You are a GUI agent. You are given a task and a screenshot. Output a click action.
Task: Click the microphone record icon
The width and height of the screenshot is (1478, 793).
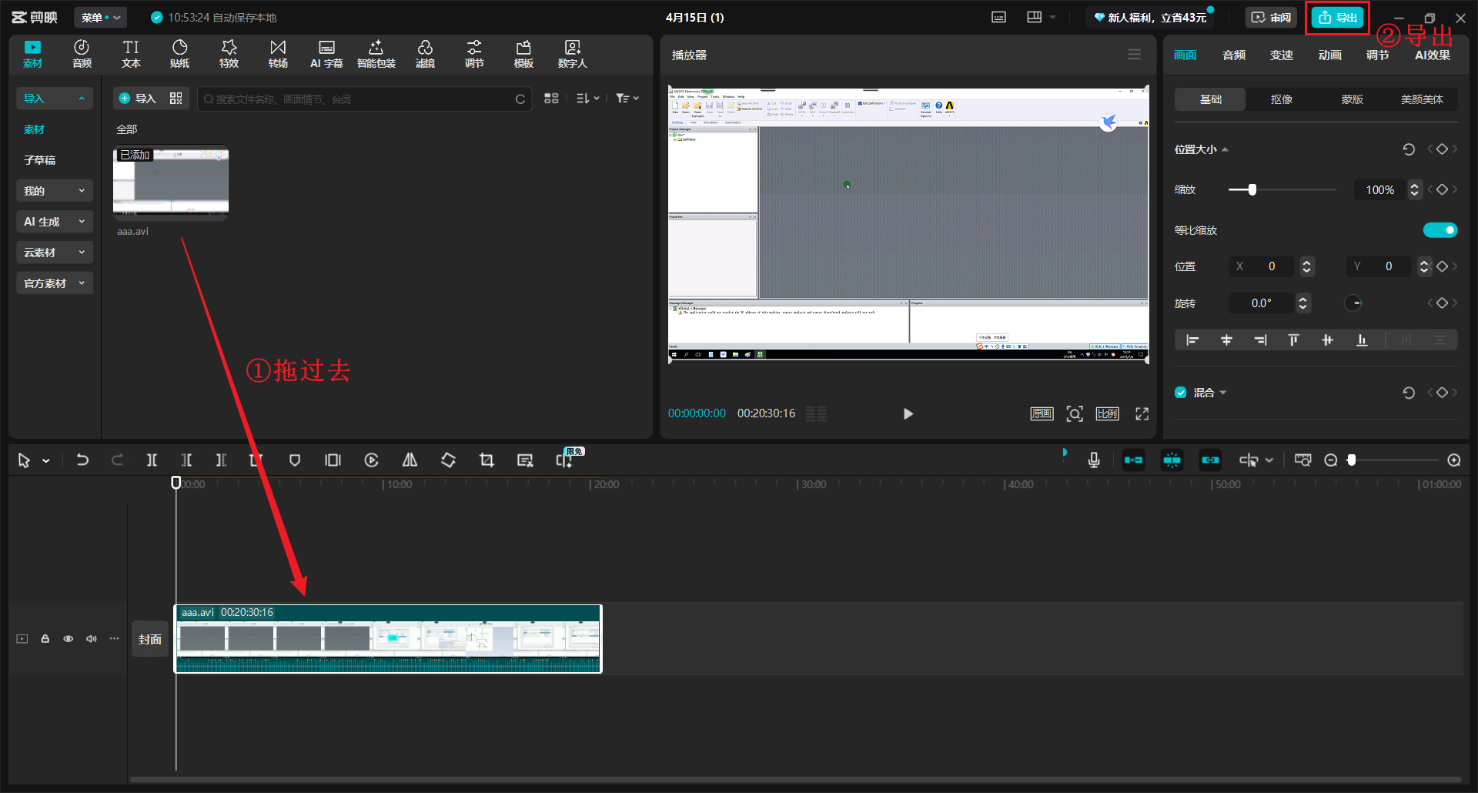point(1093,460)
